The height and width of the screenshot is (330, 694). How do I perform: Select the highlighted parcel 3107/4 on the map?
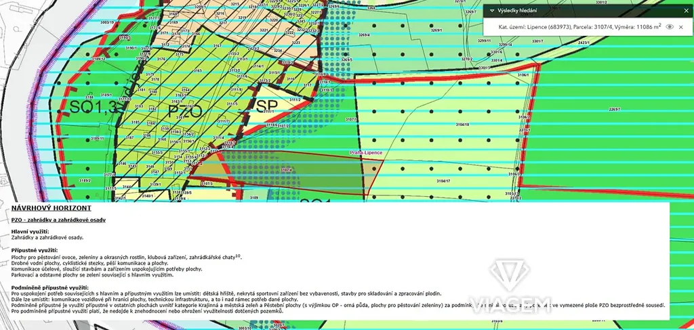point(291,173)
